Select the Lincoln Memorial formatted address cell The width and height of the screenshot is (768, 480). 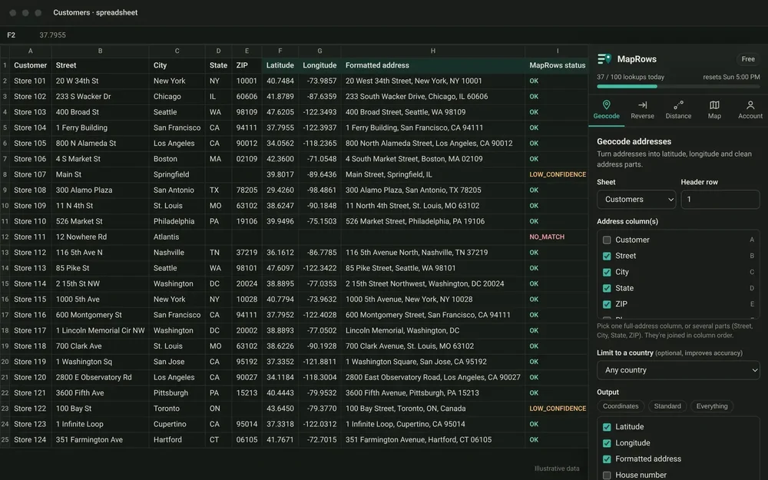(433, 330)
